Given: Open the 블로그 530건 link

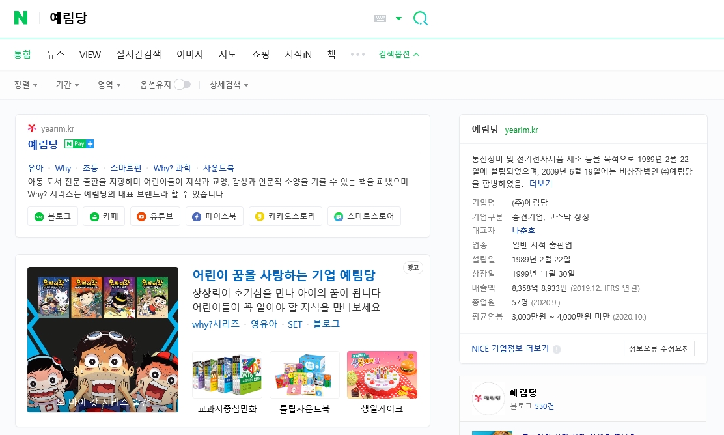Looking at the screenshot, I should [532, 406].
